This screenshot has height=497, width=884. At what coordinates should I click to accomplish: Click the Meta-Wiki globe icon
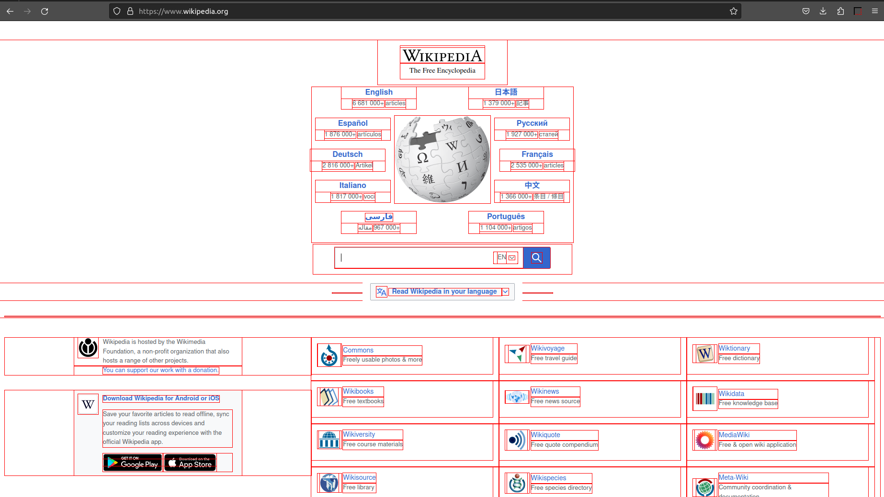tap(705, 487)
